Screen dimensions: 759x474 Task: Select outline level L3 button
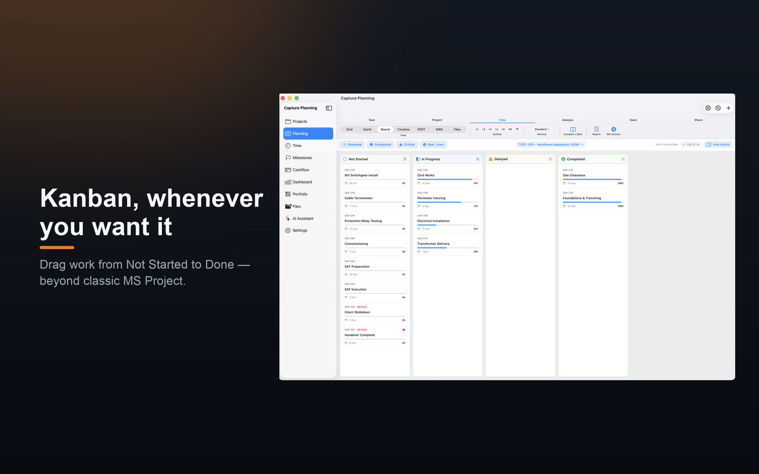point(490,129)
